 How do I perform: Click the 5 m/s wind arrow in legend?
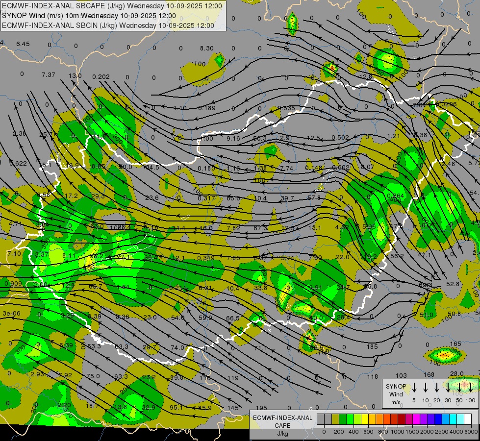point(414,387)
